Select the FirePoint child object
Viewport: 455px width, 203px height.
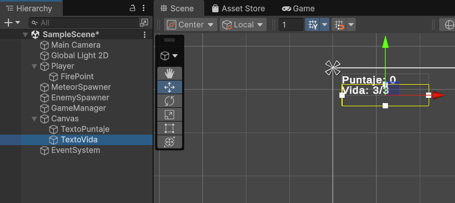pos(77,77)
